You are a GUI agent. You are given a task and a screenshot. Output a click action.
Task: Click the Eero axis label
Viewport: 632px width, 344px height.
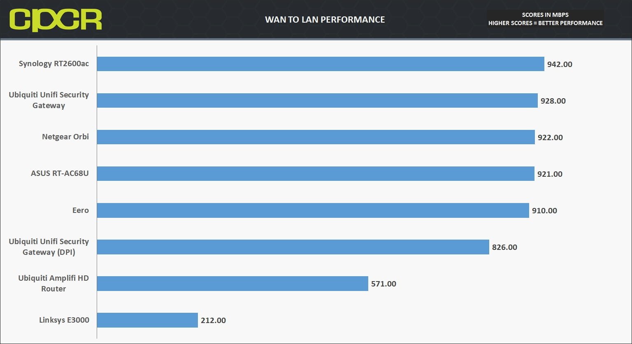pyautogui.click(x=81, y=210)
